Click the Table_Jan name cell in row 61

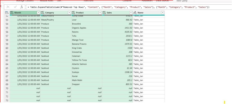point(149,52)
